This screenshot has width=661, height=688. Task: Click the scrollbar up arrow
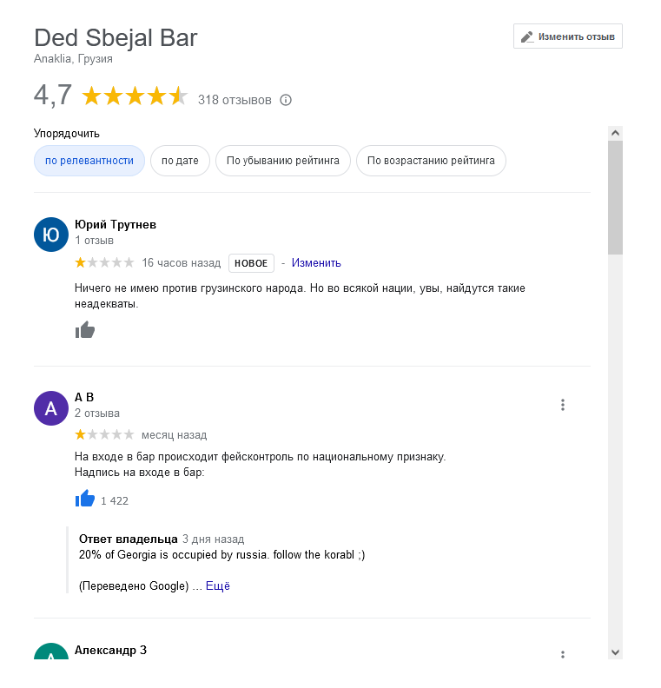pyautogui.click(x=615, y=133)
